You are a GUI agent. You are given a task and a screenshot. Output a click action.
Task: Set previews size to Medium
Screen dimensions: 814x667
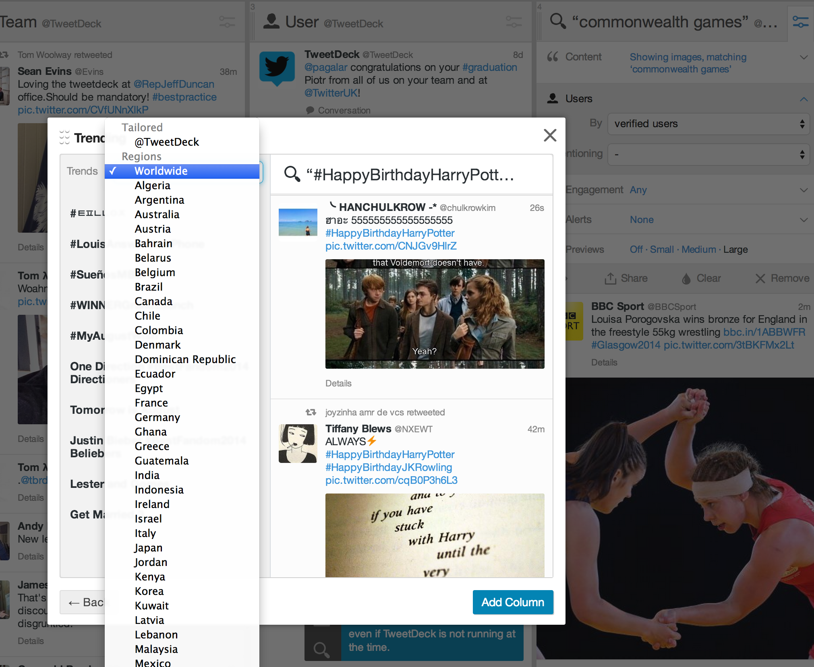698,250
